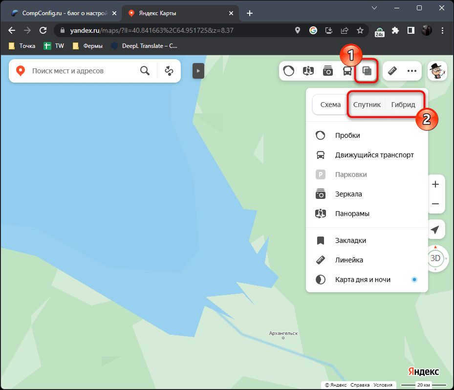This screenshot has height=390, width=454.
Task: Open the three-dots more menu
Action: coord(411,71)
